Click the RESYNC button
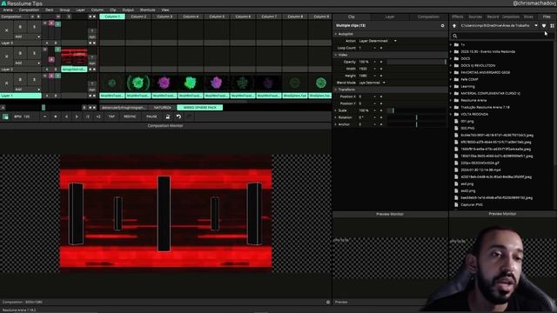Viewport: 557px width, 313px height. tap(130, 117)
